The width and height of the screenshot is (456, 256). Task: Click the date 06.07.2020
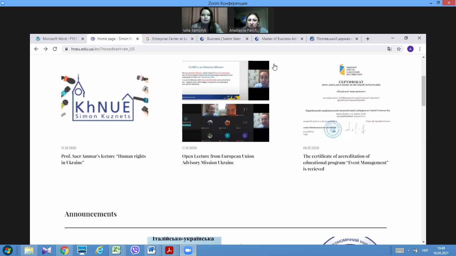coord(311,148)
